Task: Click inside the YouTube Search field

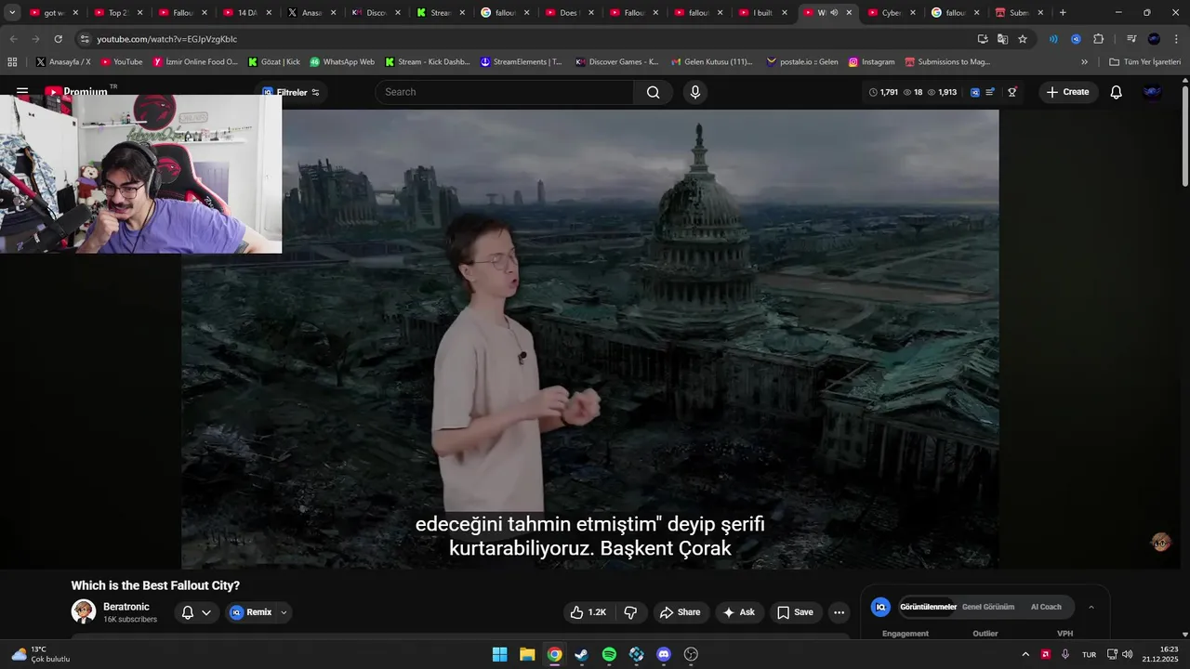Action: coord(505,92)
